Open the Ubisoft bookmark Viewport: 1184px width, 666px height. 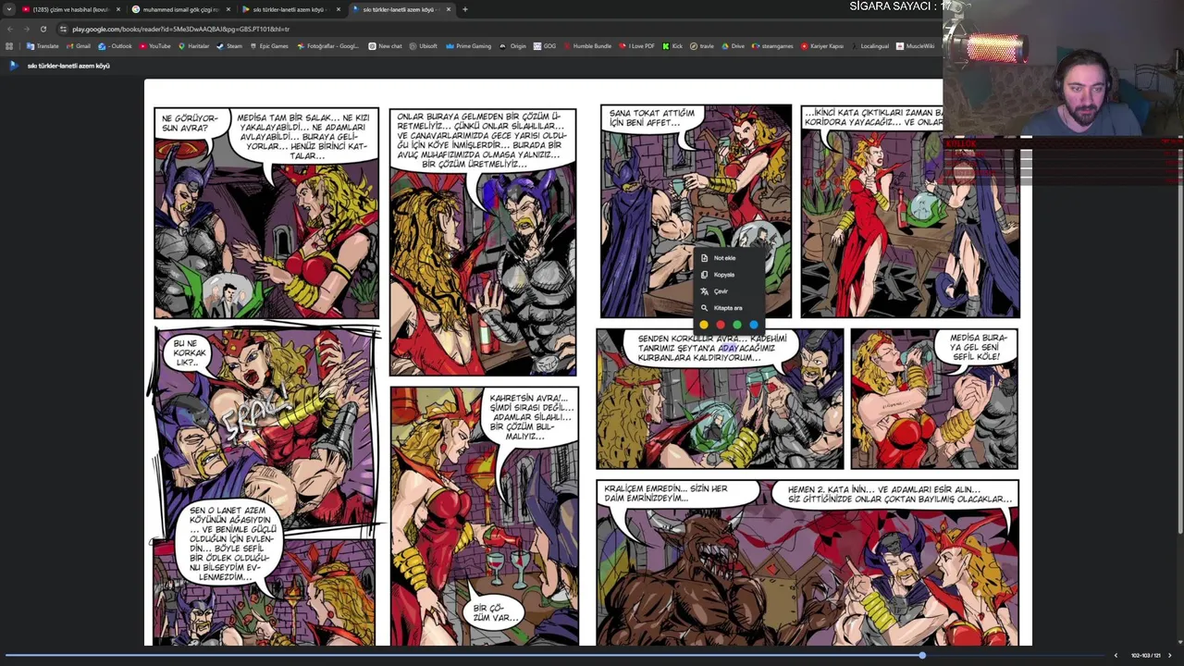pyautogui.click(x=423, y=46)
